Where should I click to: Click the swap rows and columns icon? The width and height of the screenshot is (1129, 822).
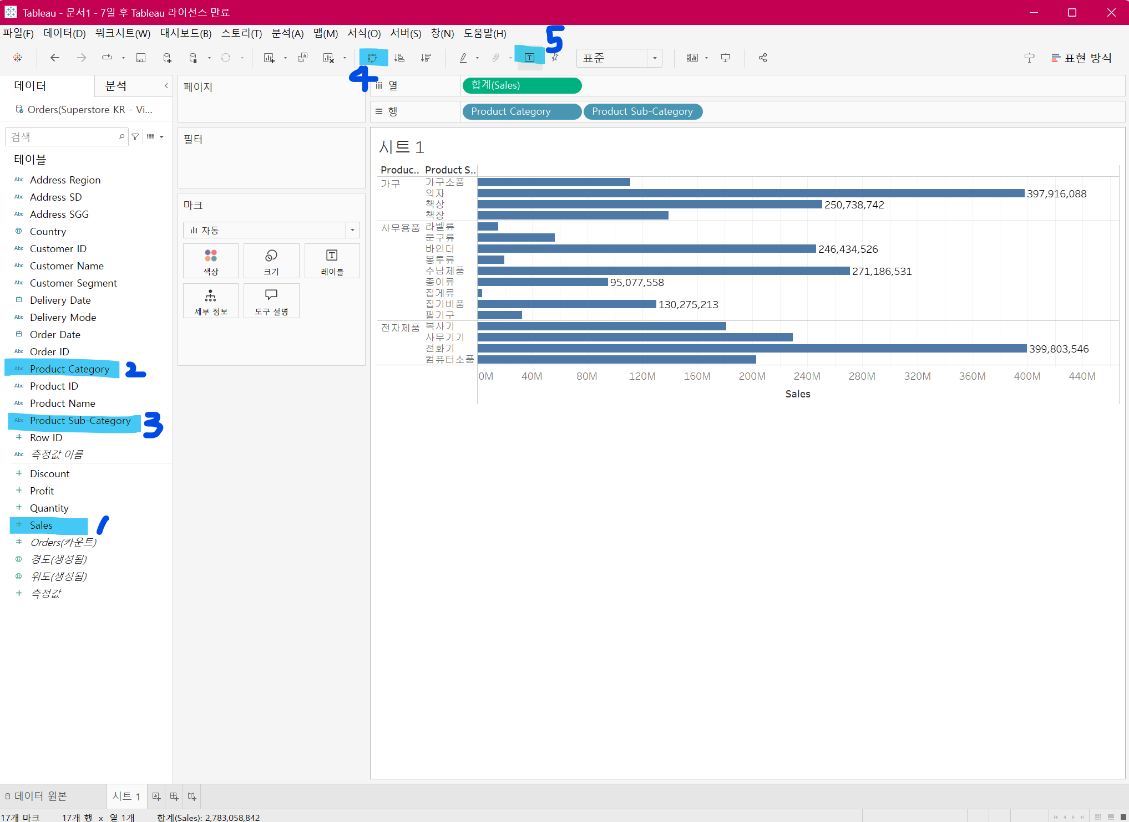372,58
